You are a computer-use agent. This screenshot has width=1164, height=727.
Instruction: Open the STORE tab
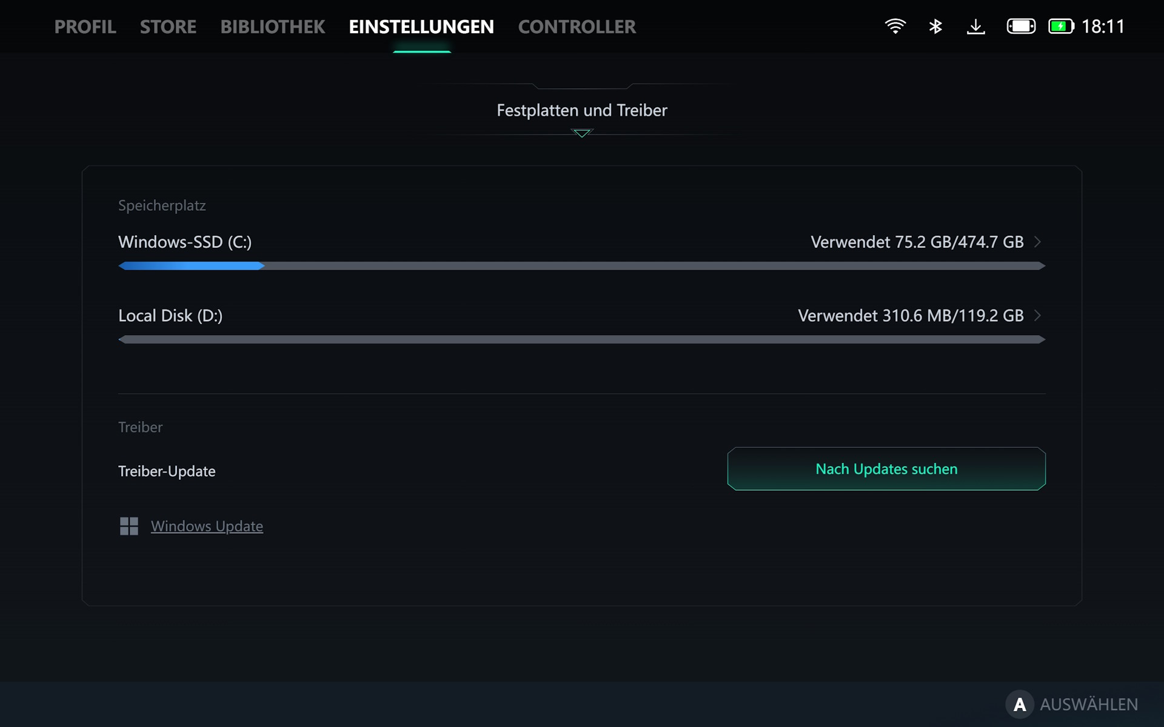[x=168, y=27]
